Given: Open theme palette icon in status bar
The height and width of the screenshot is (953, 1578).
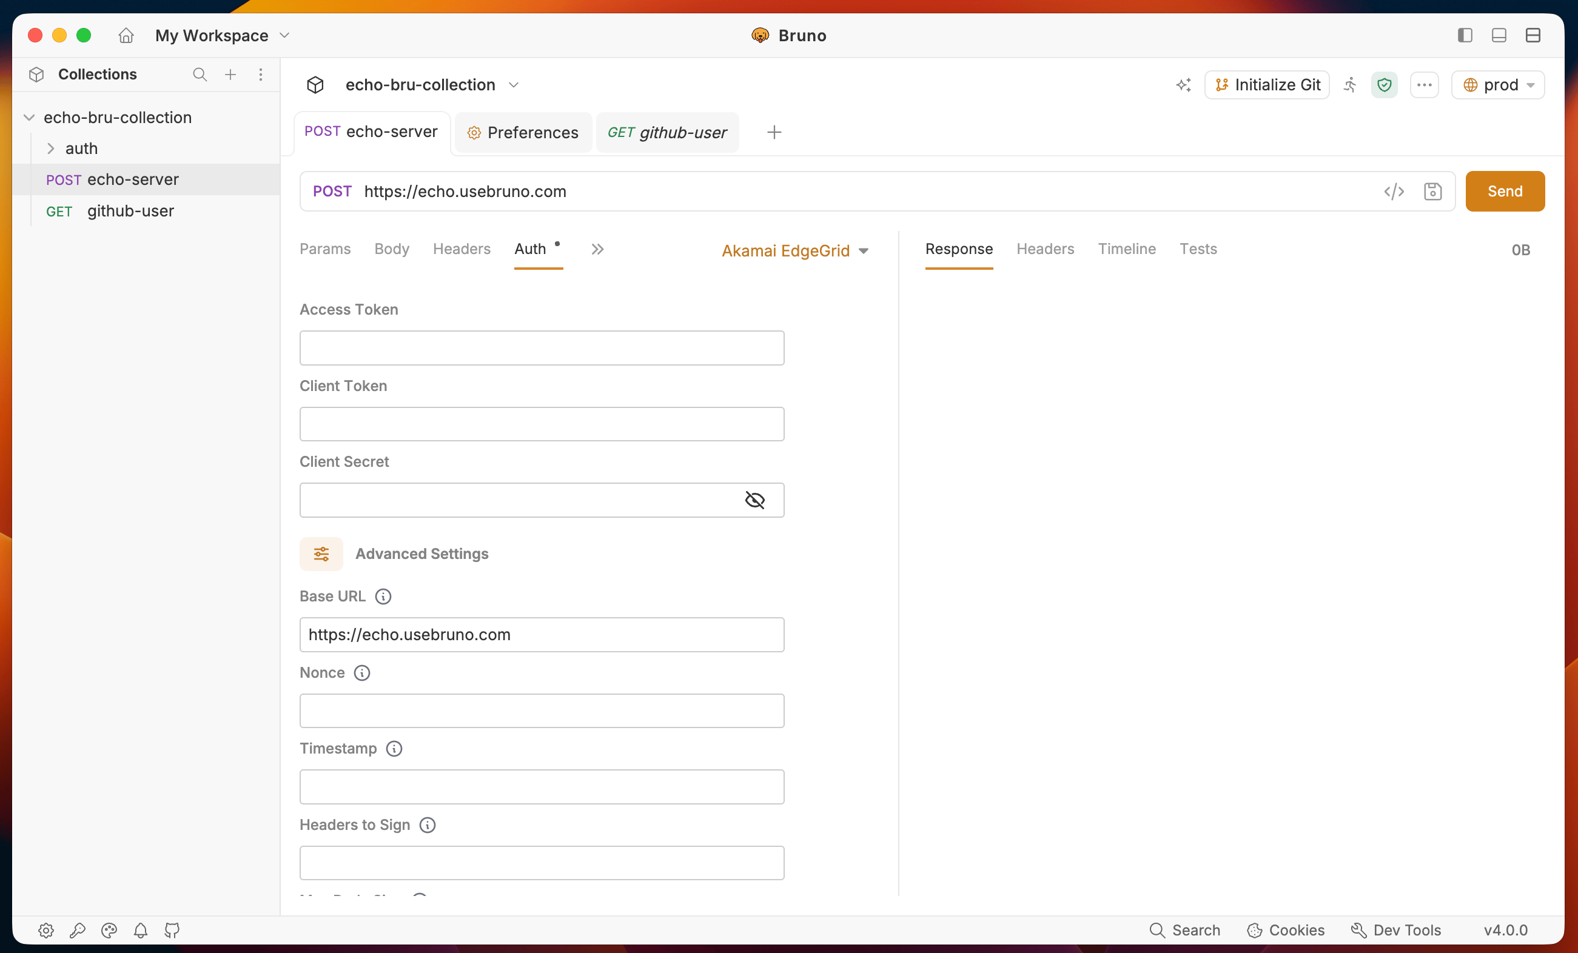Looking at the screenshot, I should [109, 930].
